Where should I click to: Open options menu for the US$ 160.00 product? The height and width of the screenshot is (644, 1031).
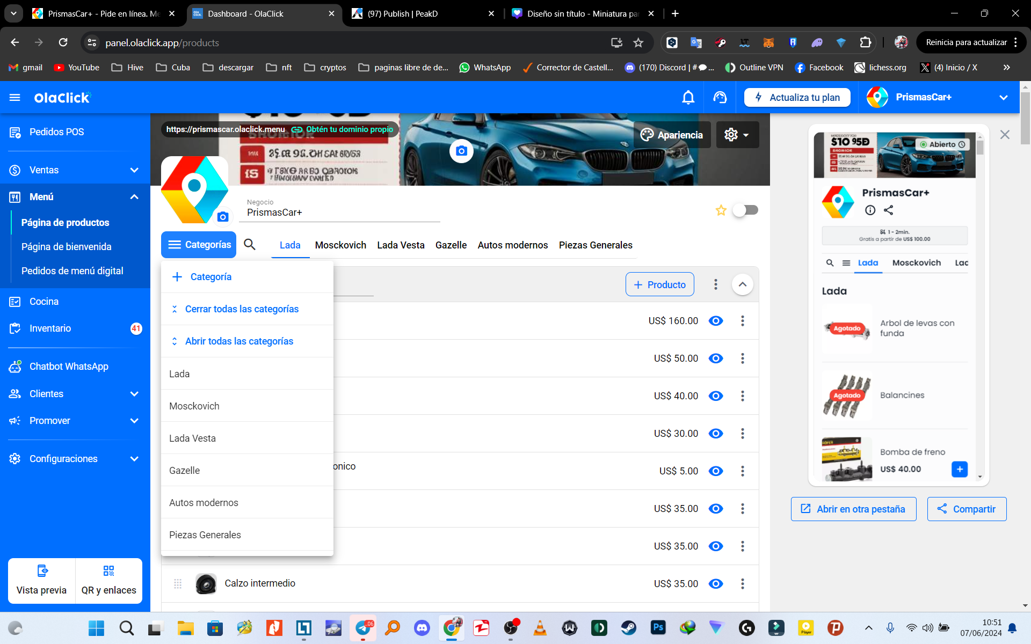(743, 320)
